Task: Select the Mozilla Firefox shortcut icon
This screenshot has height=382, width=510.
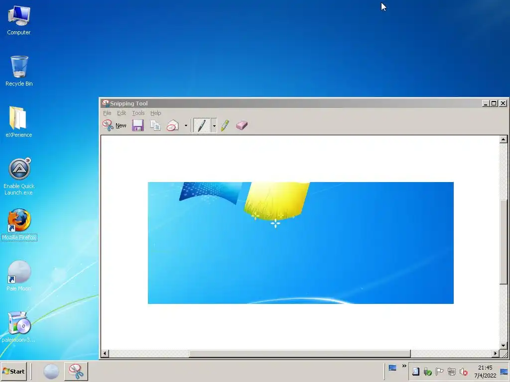Action: click(x=19, y=224)
